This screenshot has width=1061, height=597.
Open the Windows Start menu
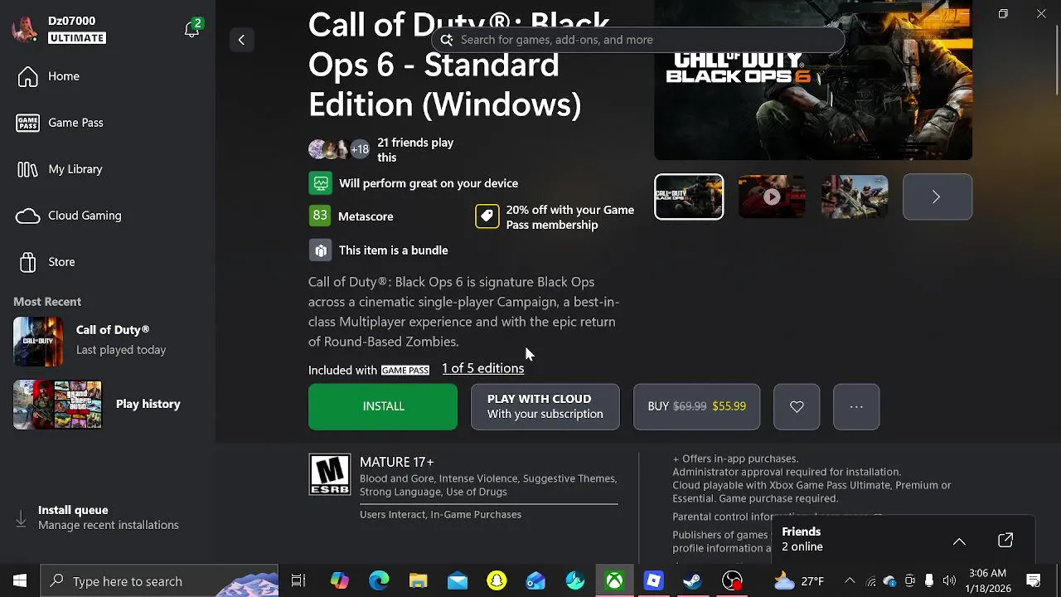20,581
